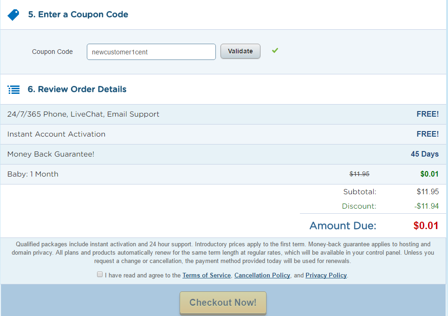Click the Money Back Guarantee row
Image resolution: width=448 pixels, height=316 pixels.
point(51,154)
